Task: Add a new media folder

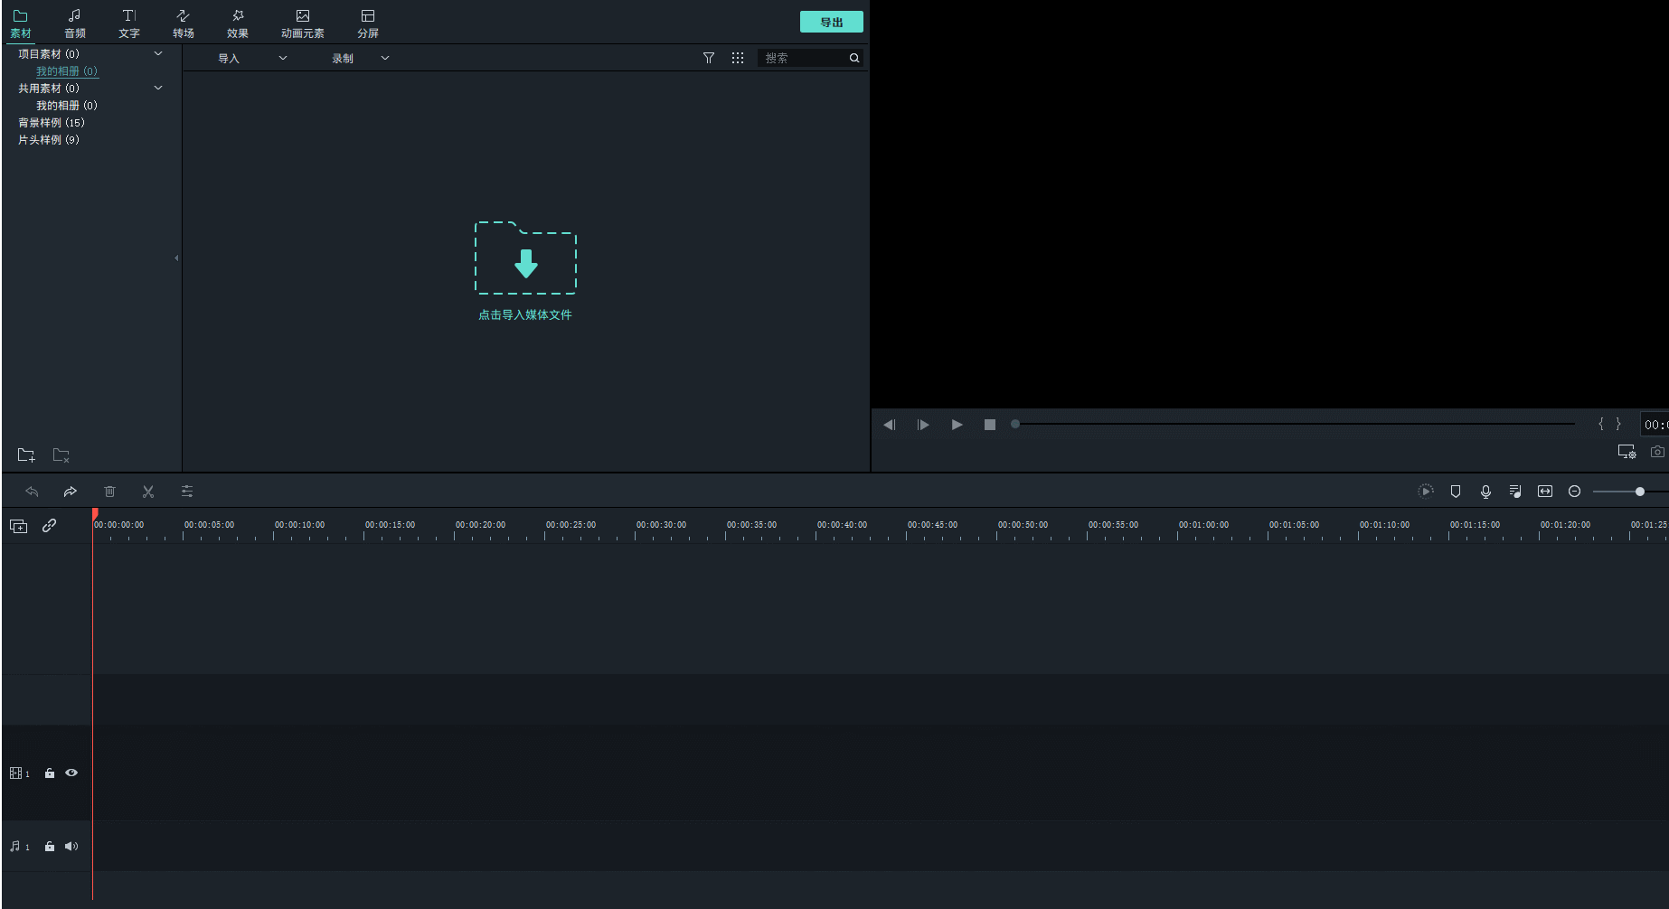Action: click(26, 454)
